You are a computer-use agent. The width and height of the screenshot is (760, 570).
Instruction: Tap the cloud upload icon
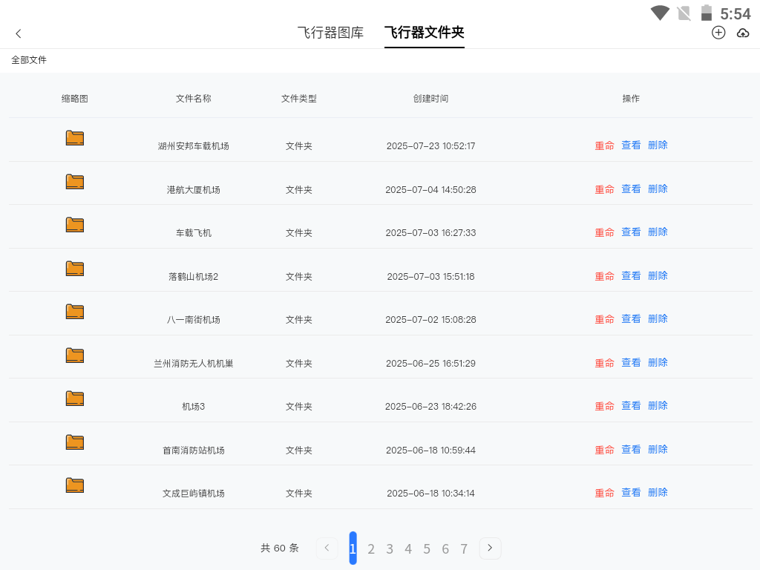743,33
